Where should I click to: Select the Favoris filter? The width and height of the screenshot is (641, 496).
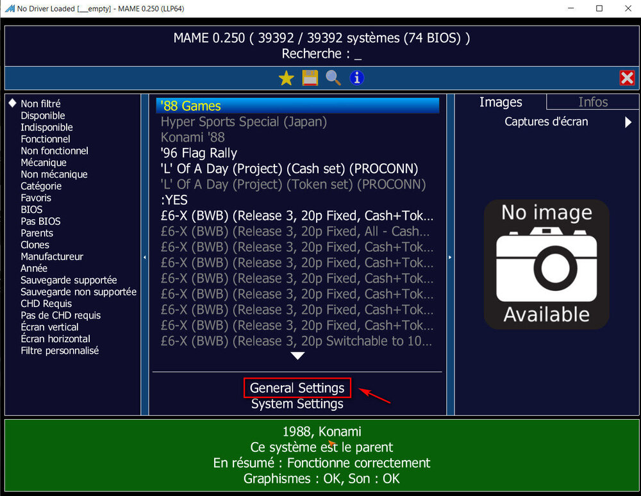[36, 198]
